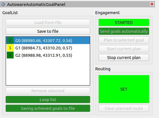Screen dimensions: 159x118
Task: Select goal G0 in the GoalList
Action: (48, 41)
